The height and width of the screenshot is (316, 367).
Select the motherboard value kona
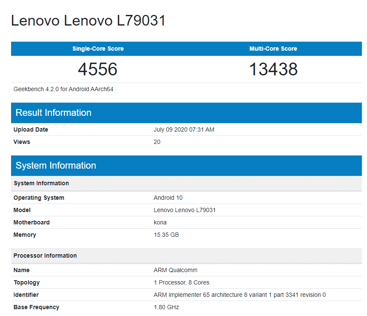coord(160,222)
